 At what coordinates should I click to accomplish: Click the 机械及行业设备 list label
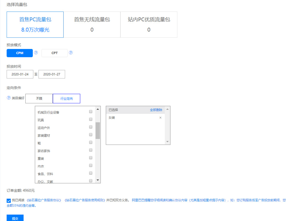click(x=48, y=112)
